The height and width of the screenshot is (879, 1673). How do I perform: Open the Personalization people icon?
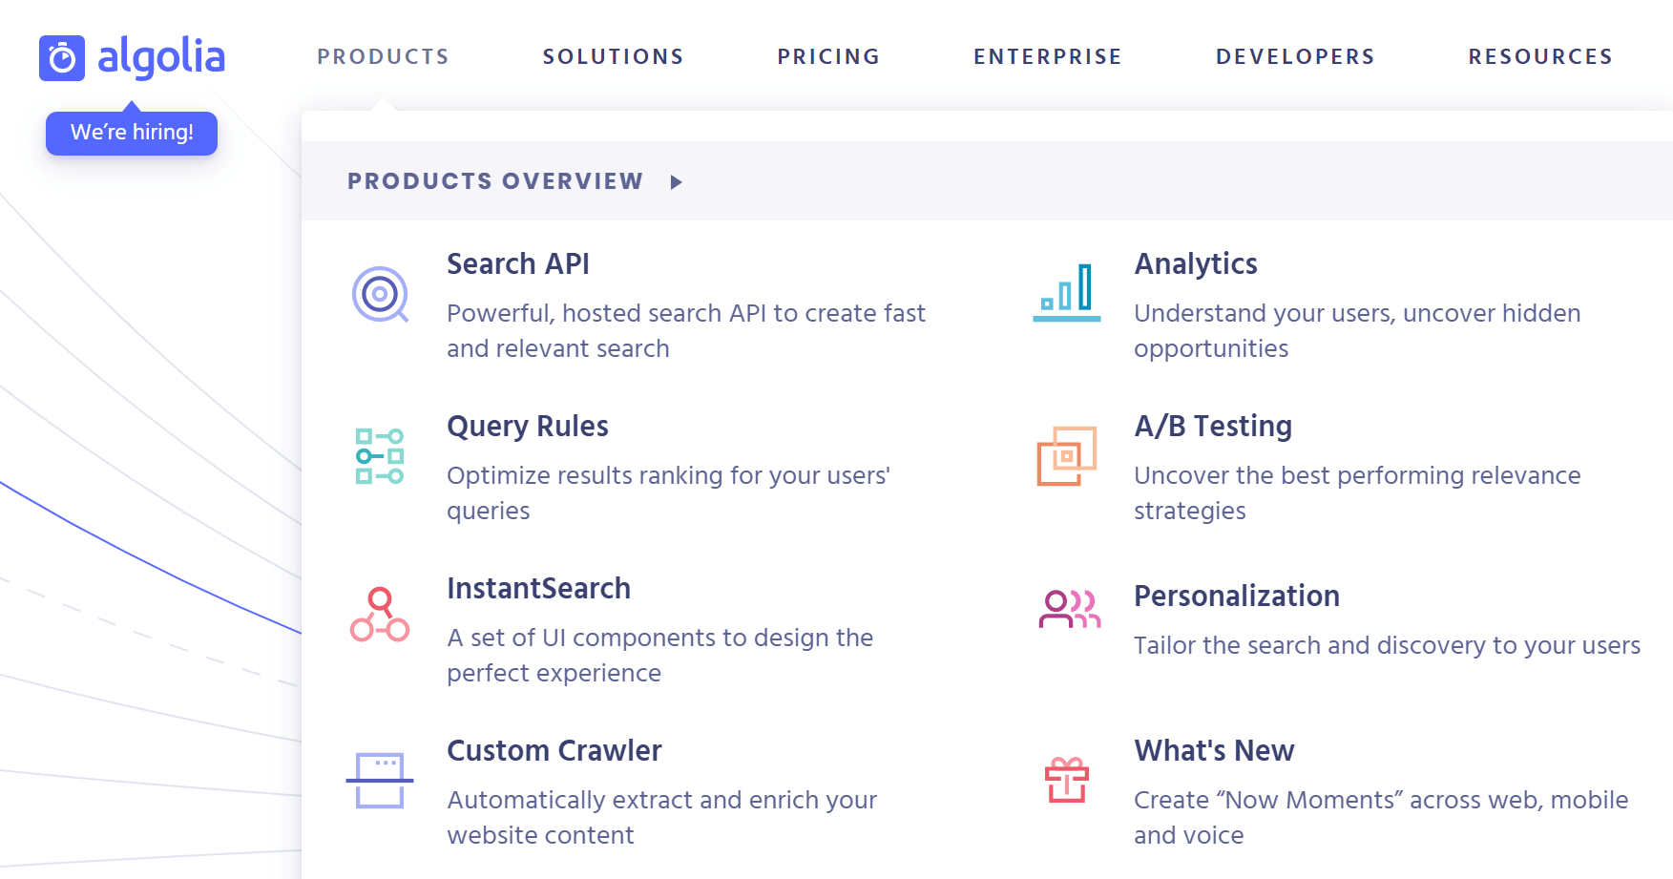tap(1069, 609)
